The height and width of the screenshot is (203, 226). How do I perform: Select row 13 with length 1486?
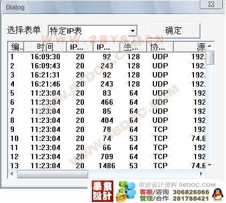[x=107, y=166]
